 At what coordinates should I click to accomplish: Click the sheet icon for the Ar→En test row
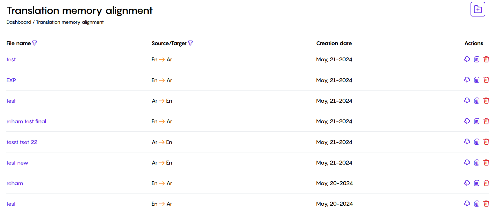[x=477, y=101]
